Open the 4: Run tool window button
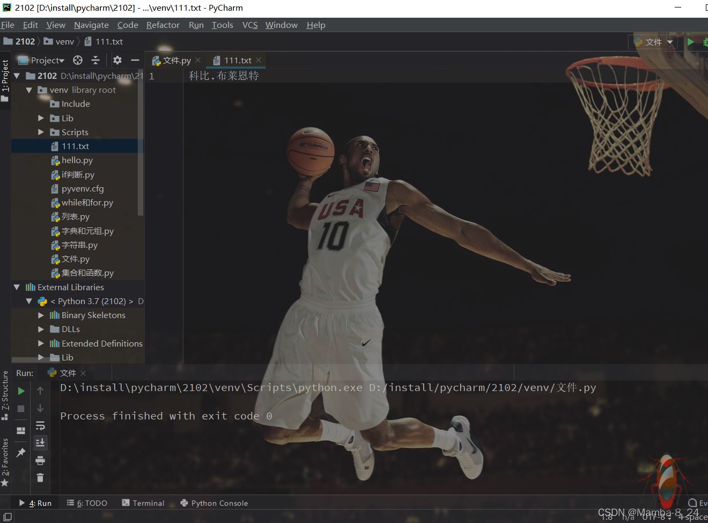This screenshot has width=708, height=523. pyautogui.click(x=35, y=503)
